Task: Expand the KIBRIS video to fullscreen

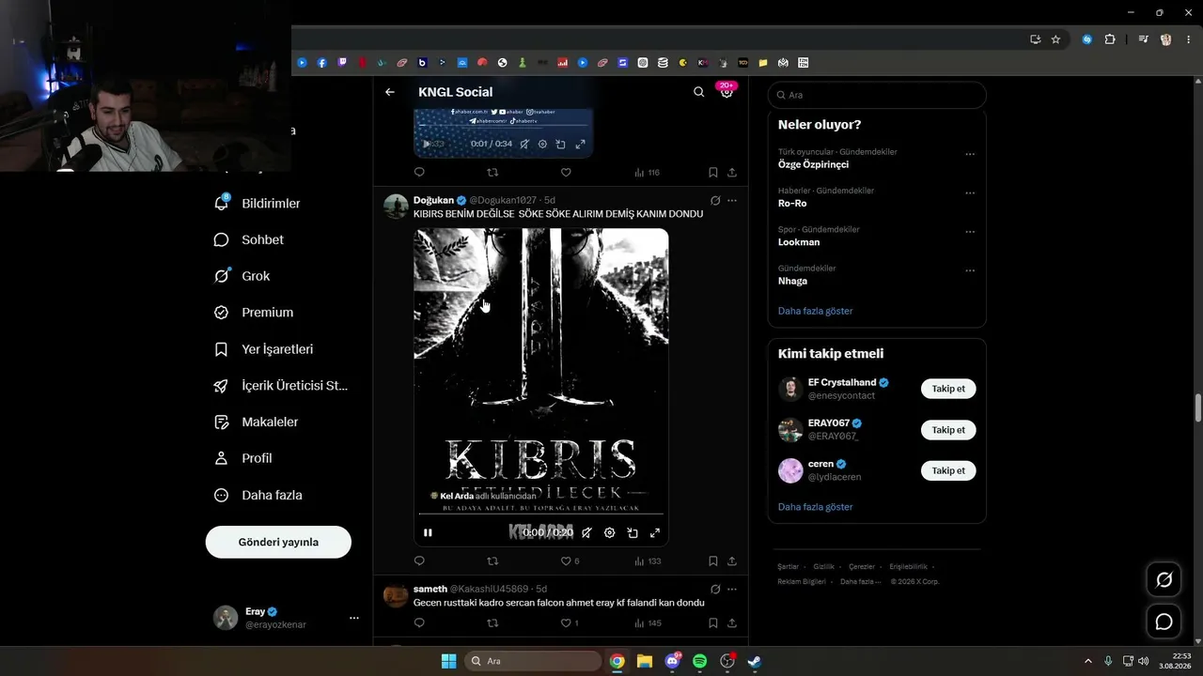Action: 655,532
